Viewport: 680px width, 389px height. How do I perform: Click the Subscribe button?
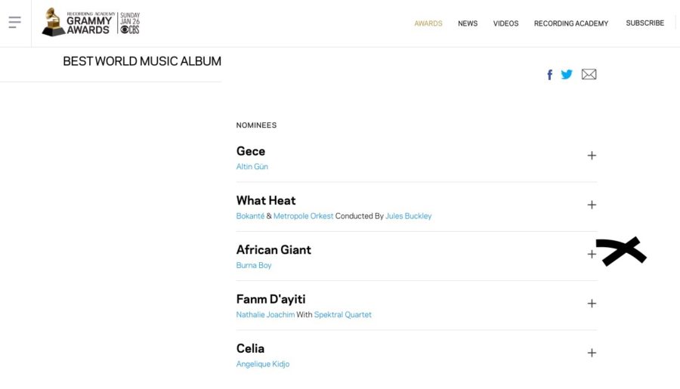[644, 23]
